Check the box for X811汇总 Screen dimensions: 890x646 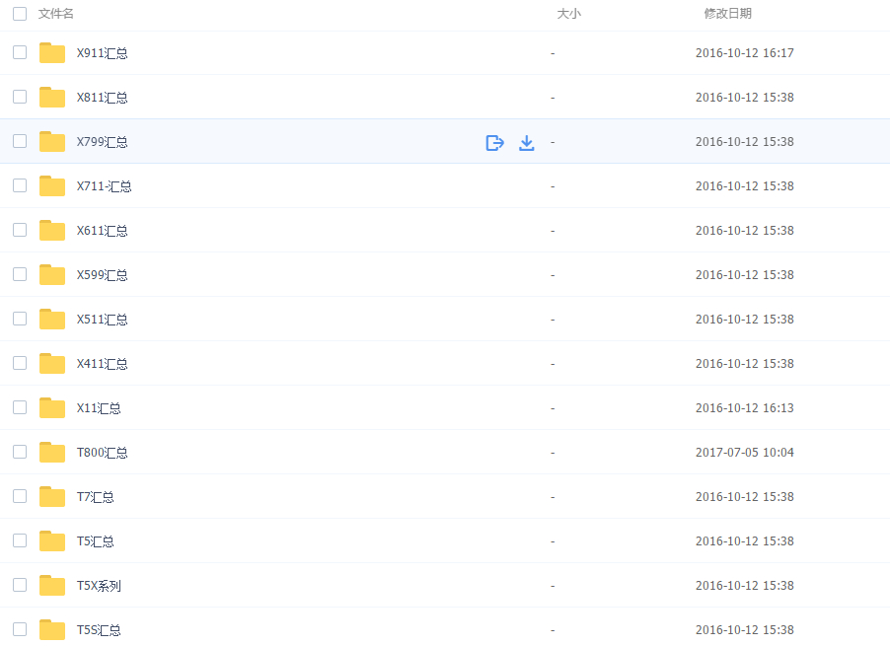(x=20, y=97)
